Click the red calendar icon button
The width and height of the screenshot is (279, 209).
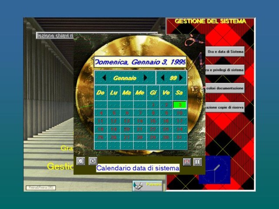point(187,162)
